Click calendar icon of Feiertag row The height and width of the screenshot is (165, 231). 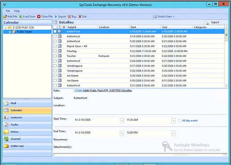(60, 51)
